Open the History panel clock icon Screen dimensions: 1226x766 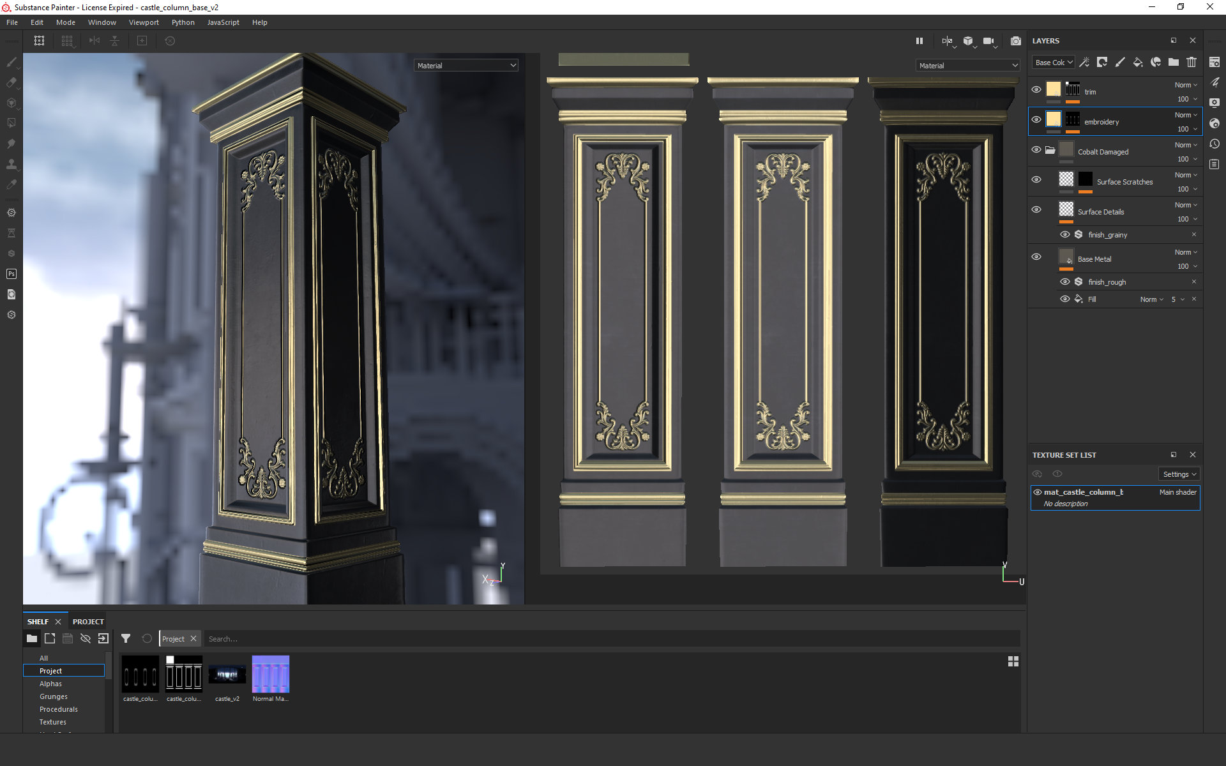1215,144
